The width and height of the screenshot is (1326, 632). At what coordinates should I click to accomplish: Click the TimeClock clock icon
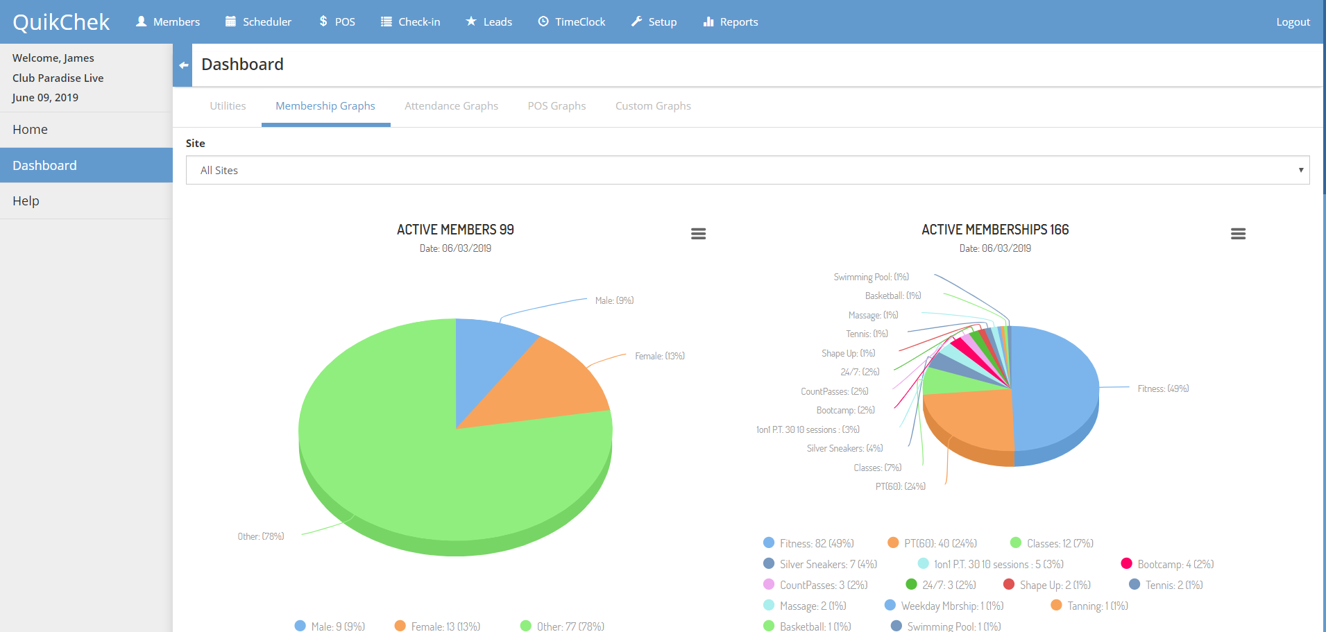click(543, 22)
